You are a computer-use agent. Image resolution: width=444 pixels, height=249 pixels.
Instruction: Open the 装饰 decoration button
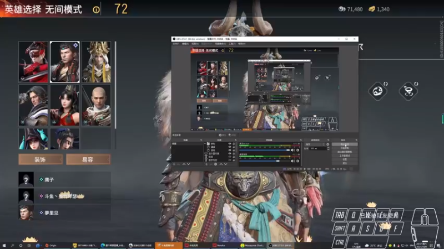[41, 159]
